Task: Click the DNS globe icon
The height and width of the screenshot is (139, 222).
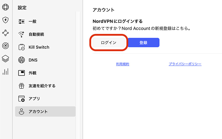Action: coord(22,60)
